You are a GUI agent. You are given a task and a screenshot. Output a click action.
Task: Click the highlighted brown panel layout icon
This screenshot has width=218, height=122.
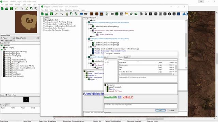click(x=102, y=14)
